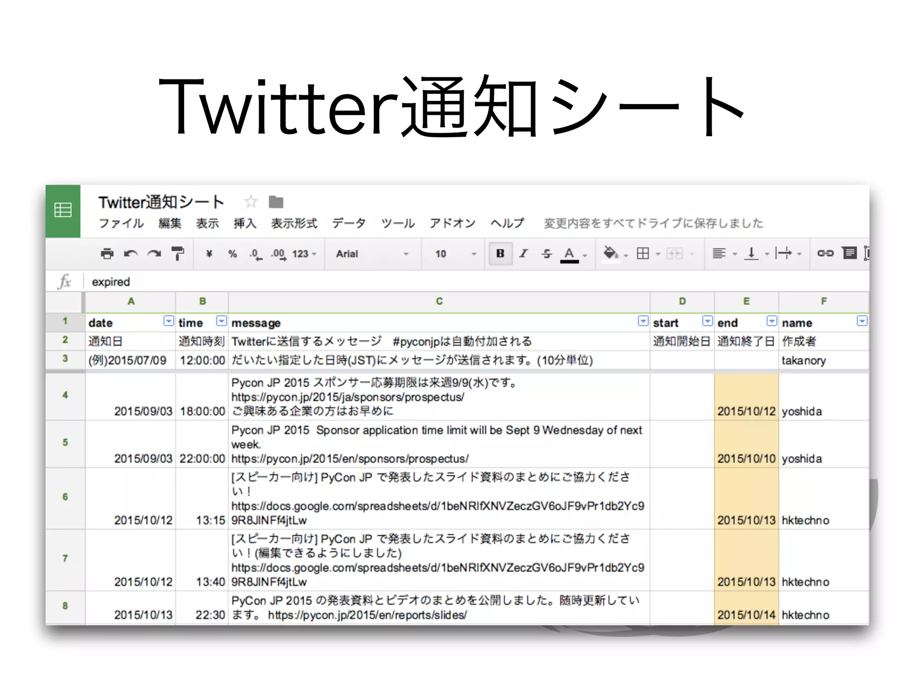The height and width of the screenshot is (686, 915).
Task: Toggle italic formatting
Action: [524, 254]
